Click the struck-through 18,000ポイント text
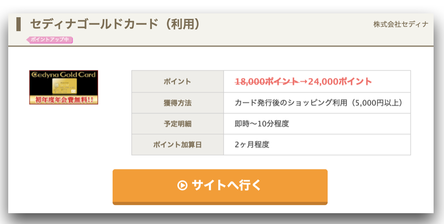 coord(267,81)
